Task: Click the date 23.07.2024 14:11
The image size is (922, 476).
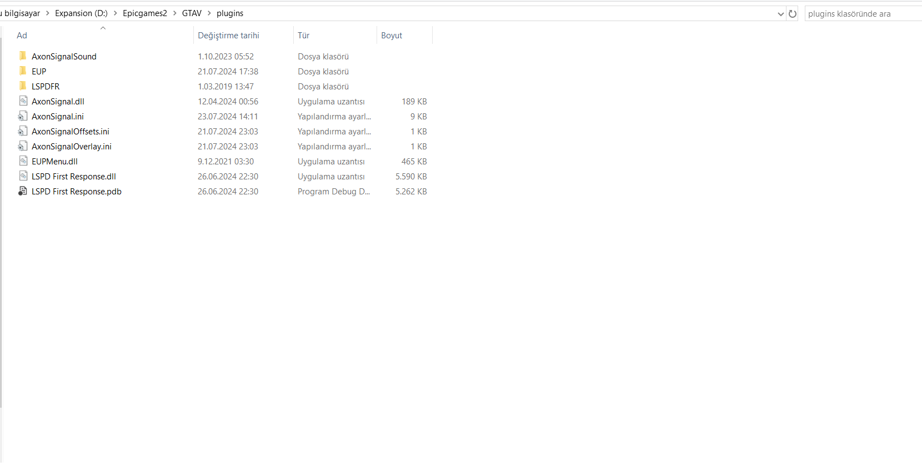Action: point(228,117)
